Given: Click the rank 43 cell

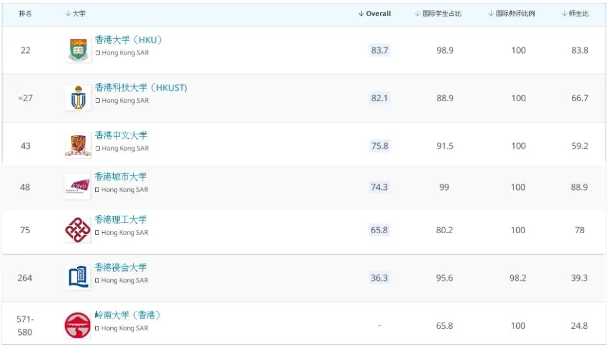Looking at the screenshot, I should 25,146.
